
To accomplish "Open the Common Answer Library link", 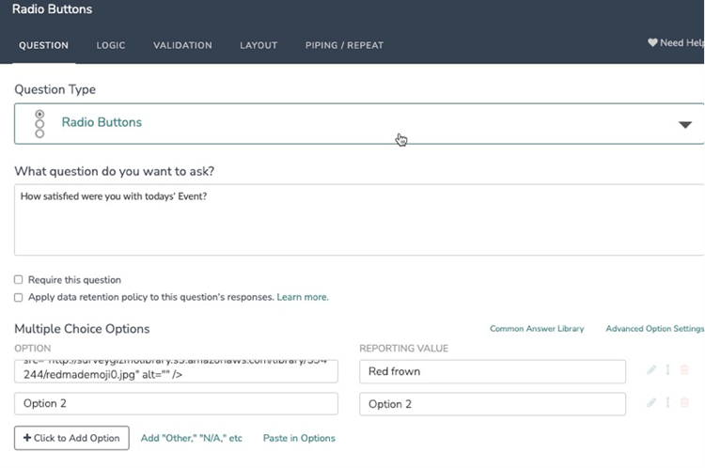I will click(537, 329).
